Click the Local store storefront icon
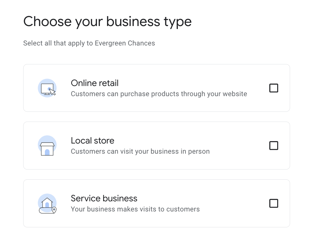The width and height of the screenshot is (330, 235). point(47,145)
